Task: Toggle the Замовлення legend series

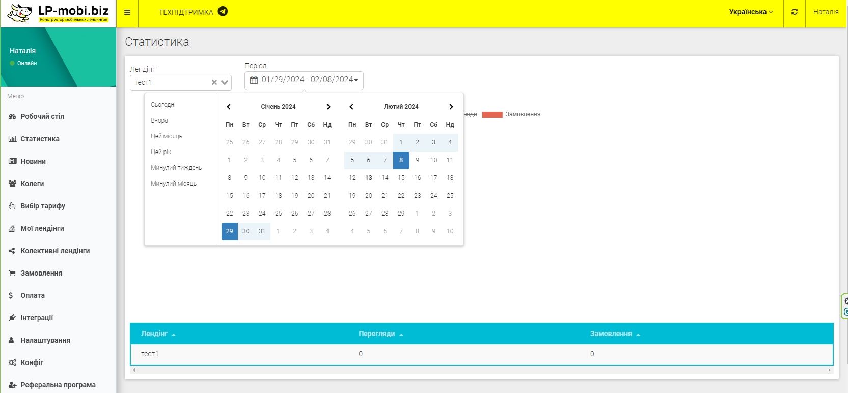Action: tap(511, 114)
